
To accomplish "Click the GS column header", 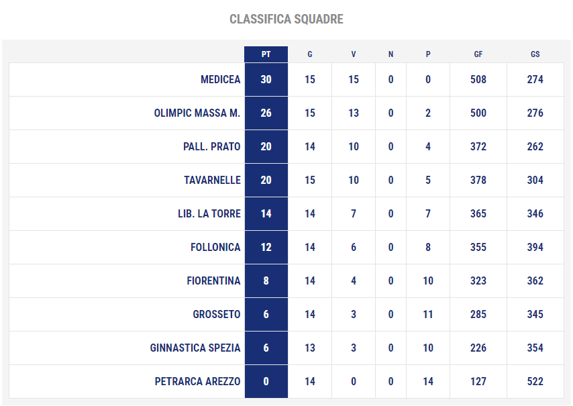I will pos(535,54).
